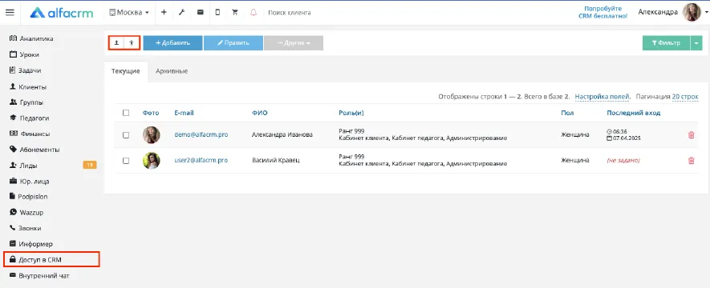Viewport: 710px width, 288px height.
Task: Click the alfacrm logo
Action: click(x=62, y=13)
